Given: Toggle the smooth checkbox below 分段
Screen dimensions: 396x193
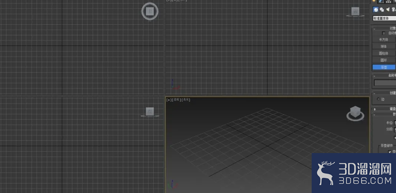Looking at the screenshot, I should (395, 137).
